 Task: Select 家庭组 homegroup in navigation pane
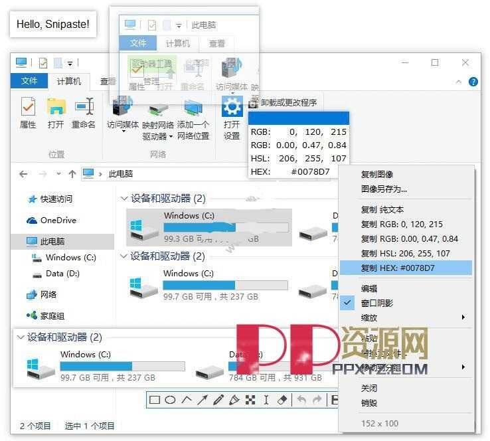(46, 315)
